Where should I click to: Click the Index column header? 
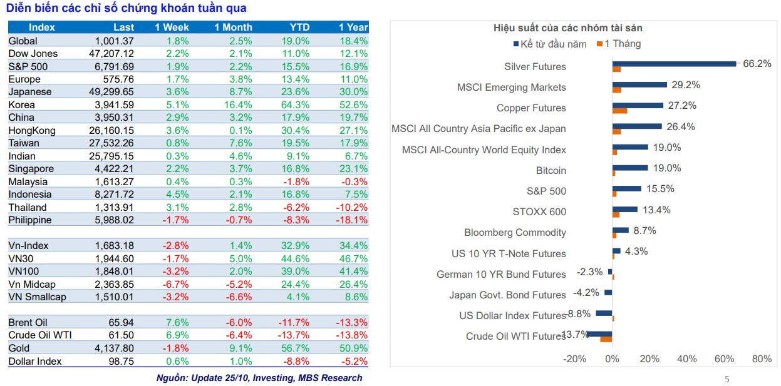pos(42,28)
